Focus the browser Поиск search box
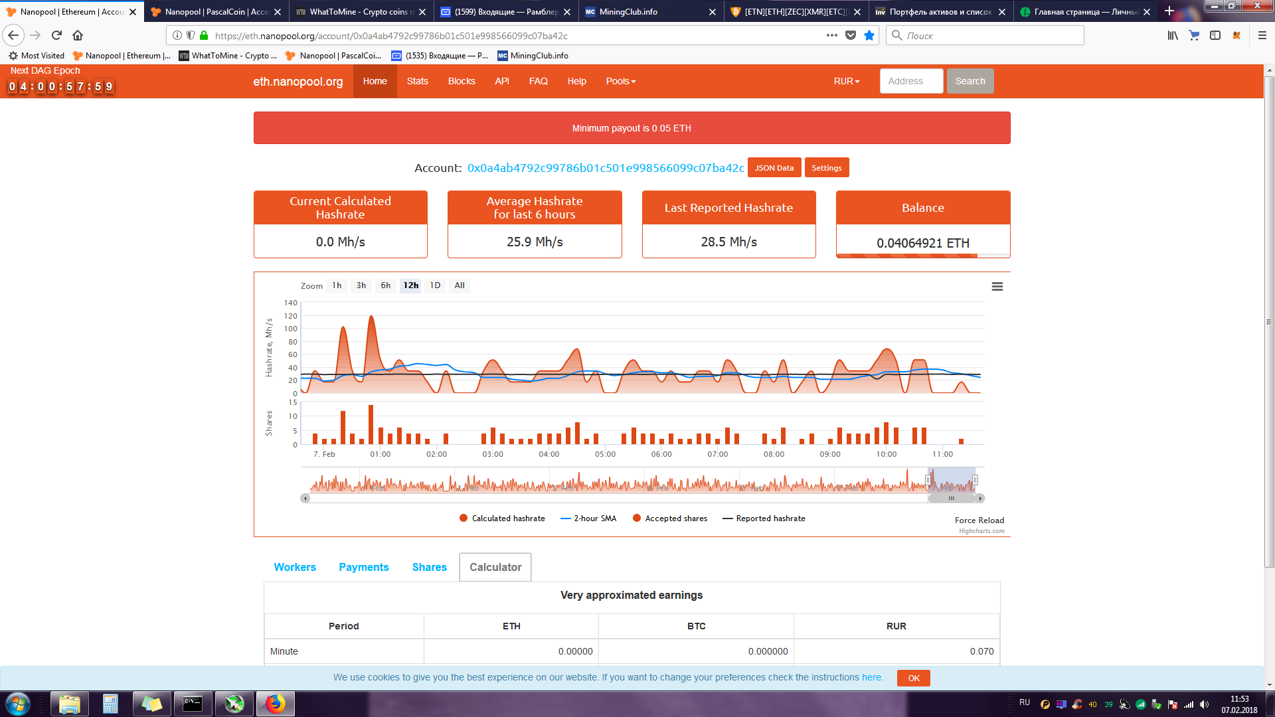This screenshot has height=717, width=1275. (x=985, y=35)
